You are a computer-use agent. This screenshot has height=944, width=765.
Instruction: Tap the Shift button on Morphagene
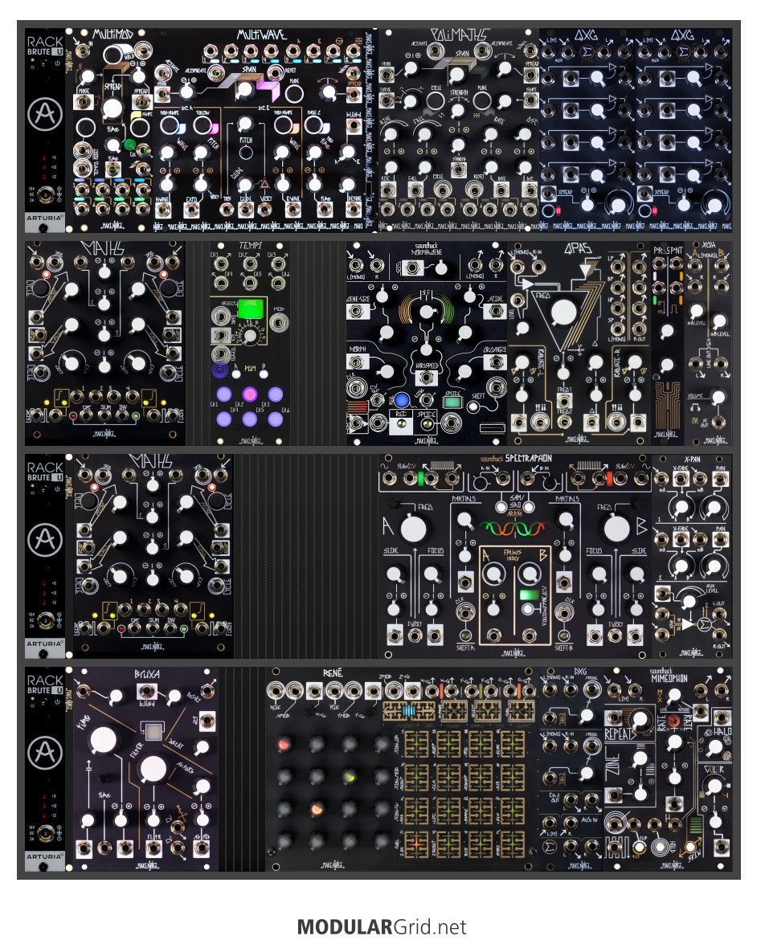click(x=475, y=407)
